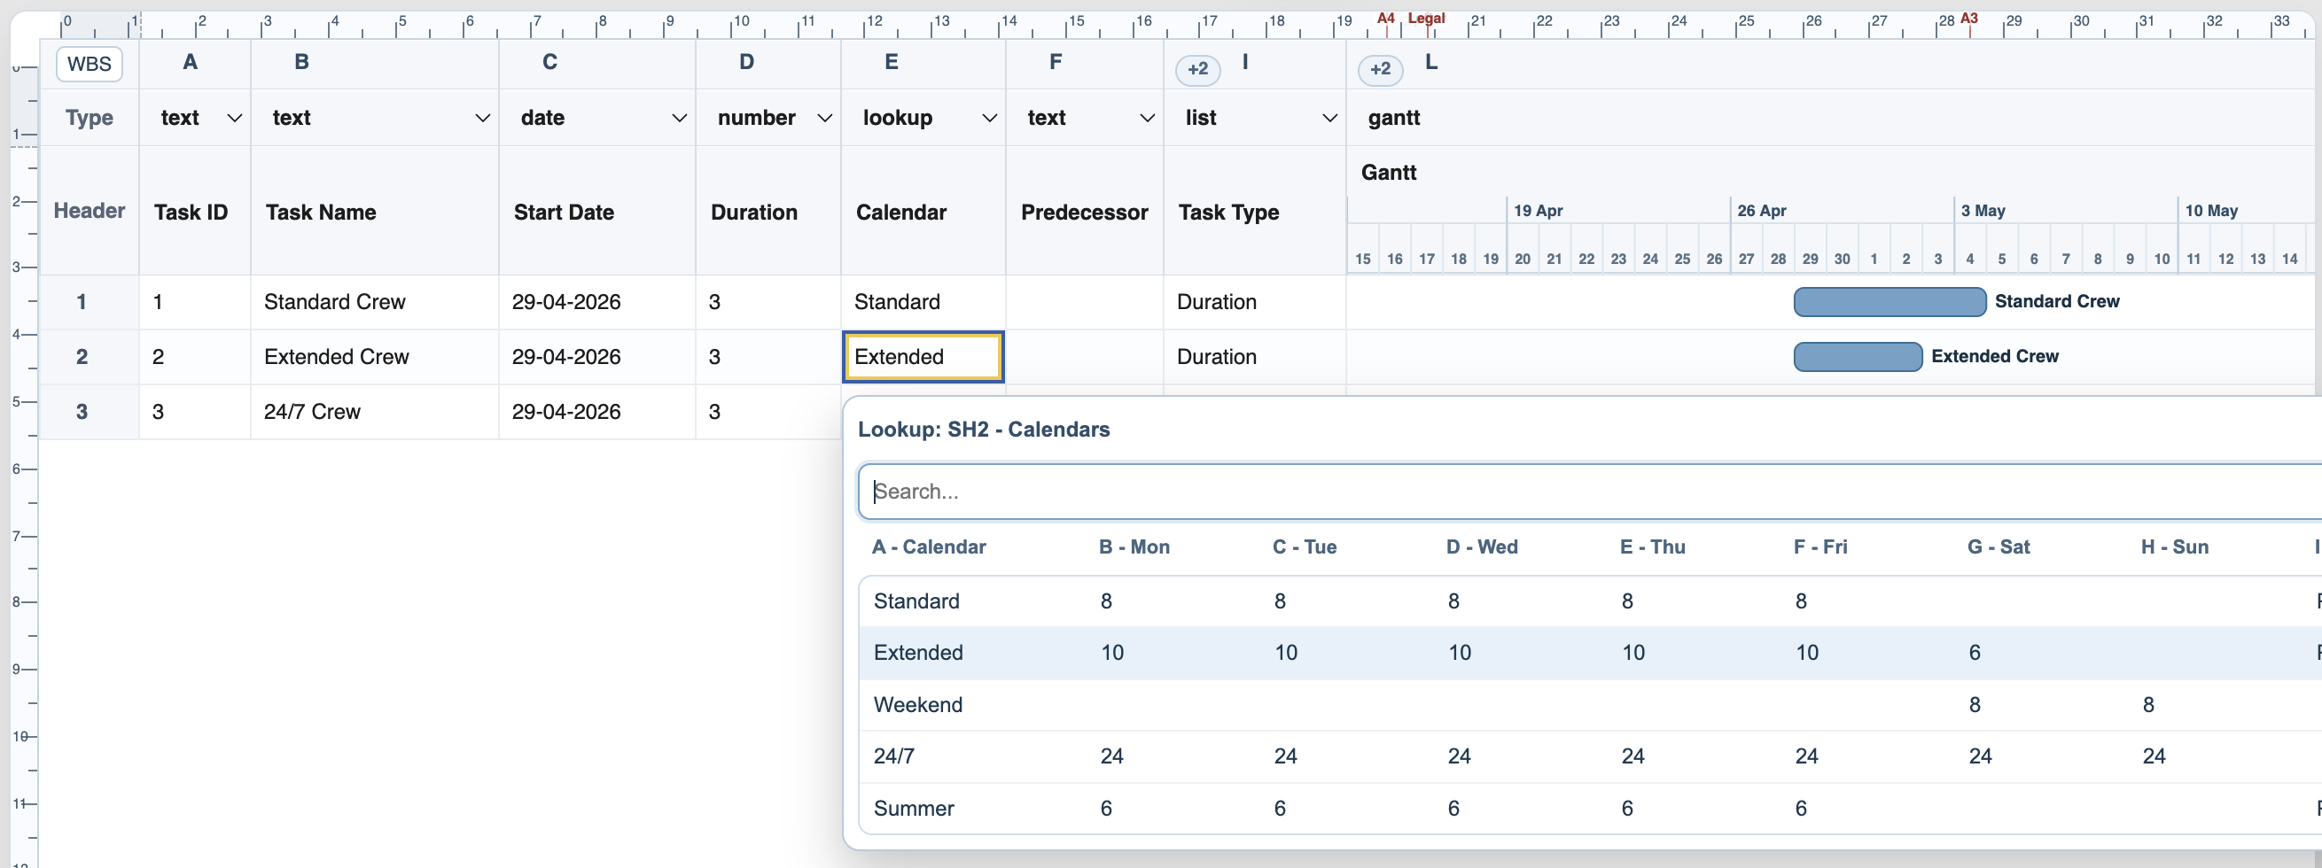The height and width of the screenshot is (868, 2322).
Task: Click Standard Crew Gantt bar
Action: point(1890,303)
